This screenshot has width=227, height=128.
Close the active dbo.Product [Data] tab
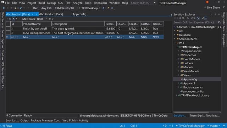point(36,14)
